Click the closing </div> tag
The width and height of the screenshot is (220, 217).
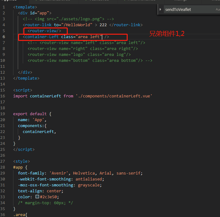tap(25, 72)
